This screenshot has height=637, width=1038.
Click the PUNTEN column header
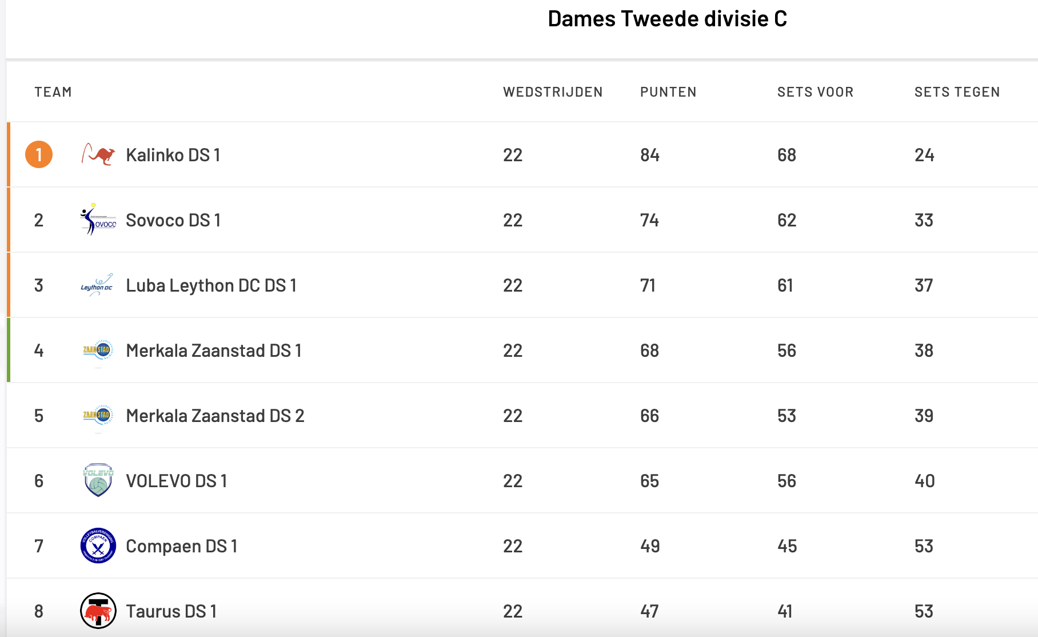point(668,92)
